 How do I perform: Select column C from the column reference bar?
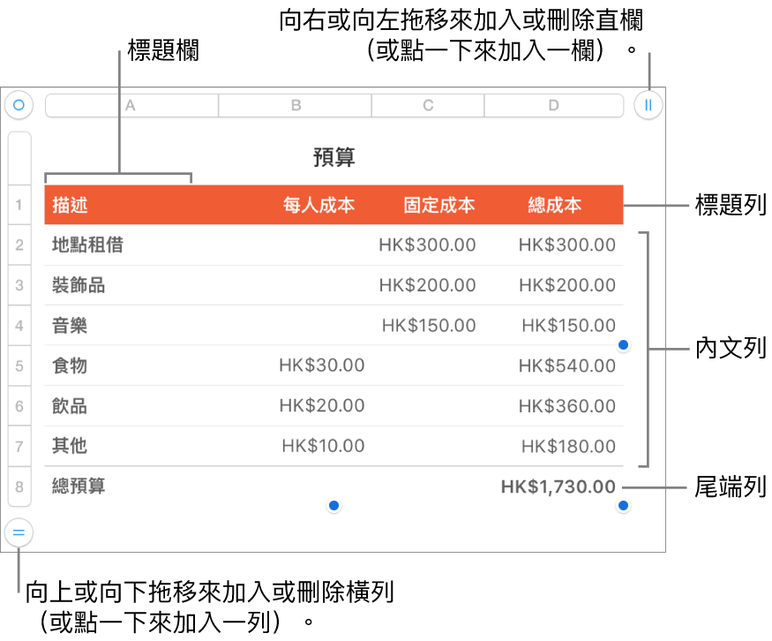click(x=428, y=105)
